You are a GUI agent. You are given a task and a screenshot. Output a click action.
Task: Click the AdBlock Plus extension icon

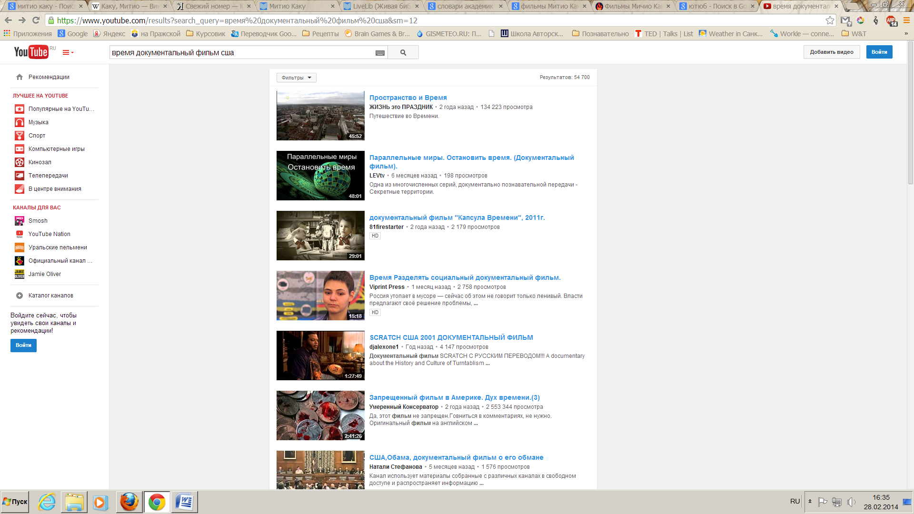891,20
